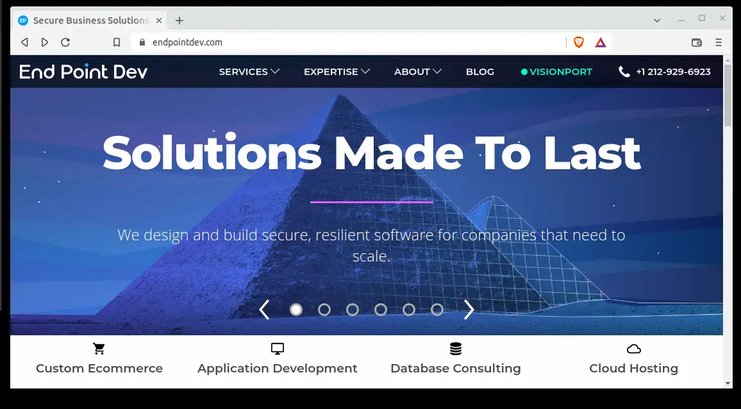
Task: Open a new tab with the plus button
Action: click(x=179, y=21)
